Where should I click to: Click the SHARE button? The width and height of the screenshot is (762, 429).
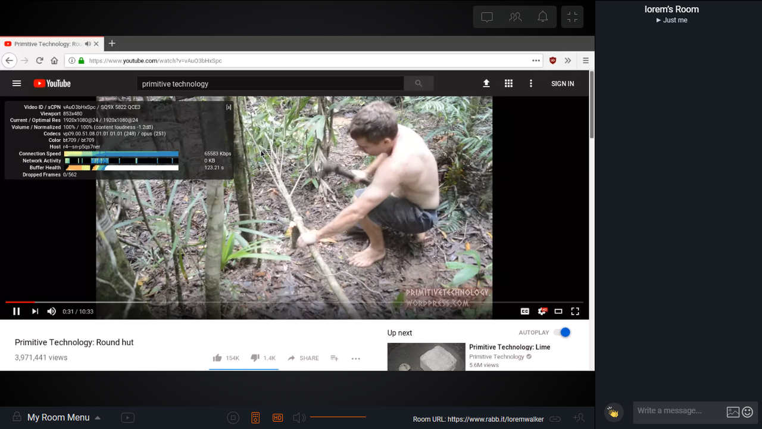pyautogui.click(x=303, y=358)
